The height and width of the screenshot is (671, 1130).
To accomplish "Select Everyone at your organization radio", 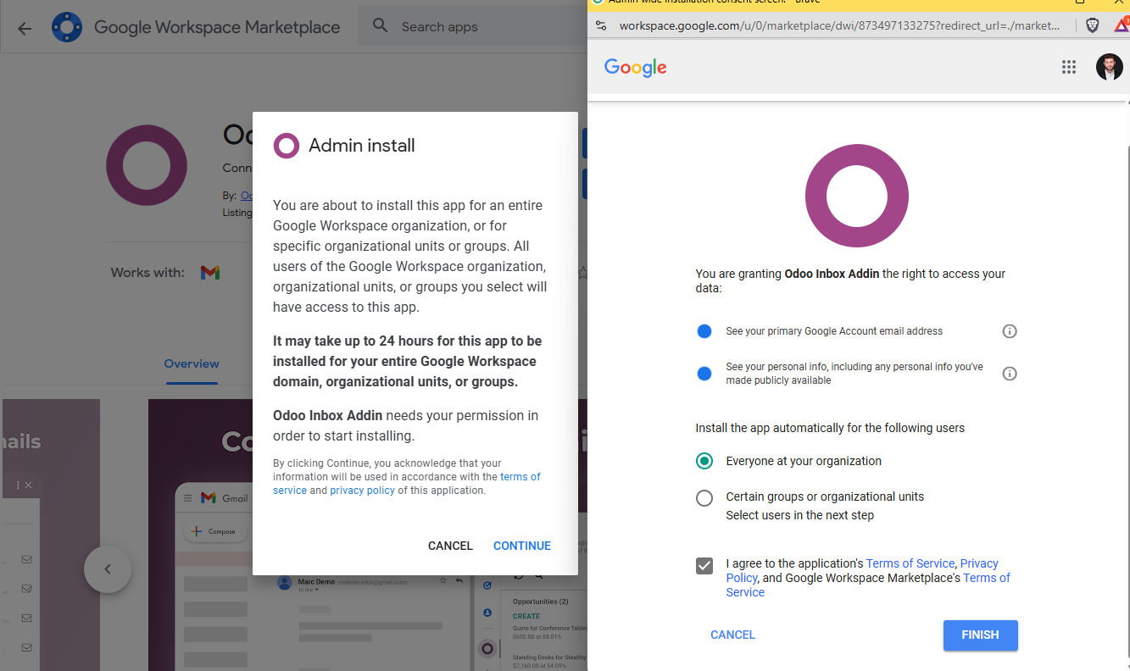I will 704,461.
